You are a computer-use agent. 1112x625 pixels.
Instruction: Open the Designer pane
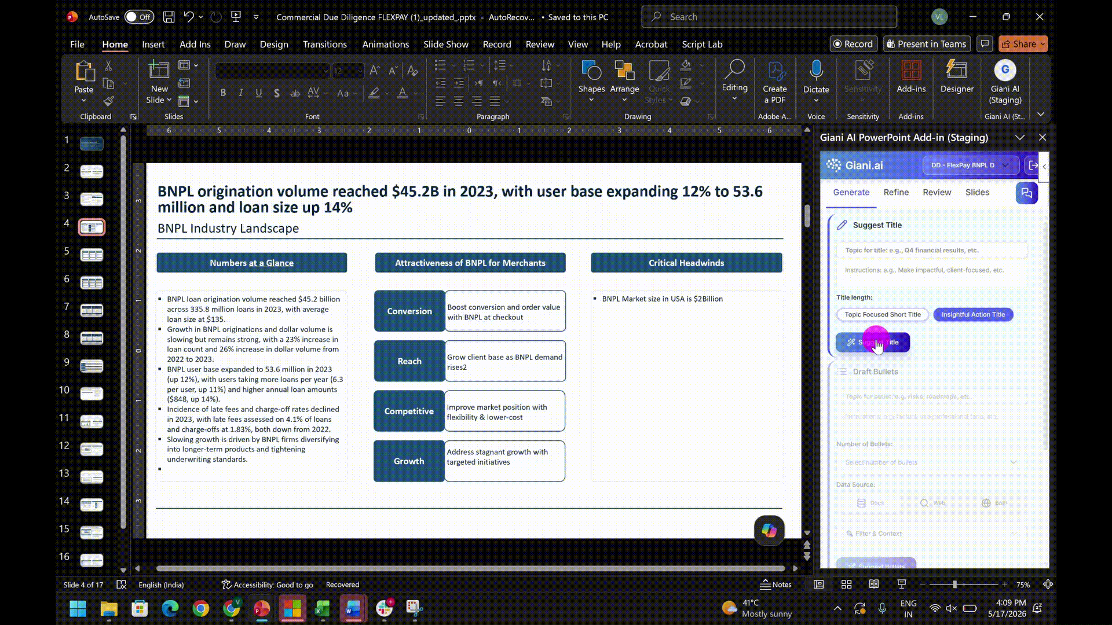pyautogui.click(x=957, y=76)
